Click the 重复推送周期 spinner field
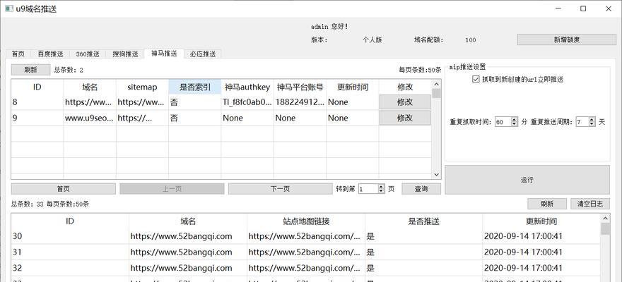The height and width of the screenshot is (282, 622). click(582, 122)
